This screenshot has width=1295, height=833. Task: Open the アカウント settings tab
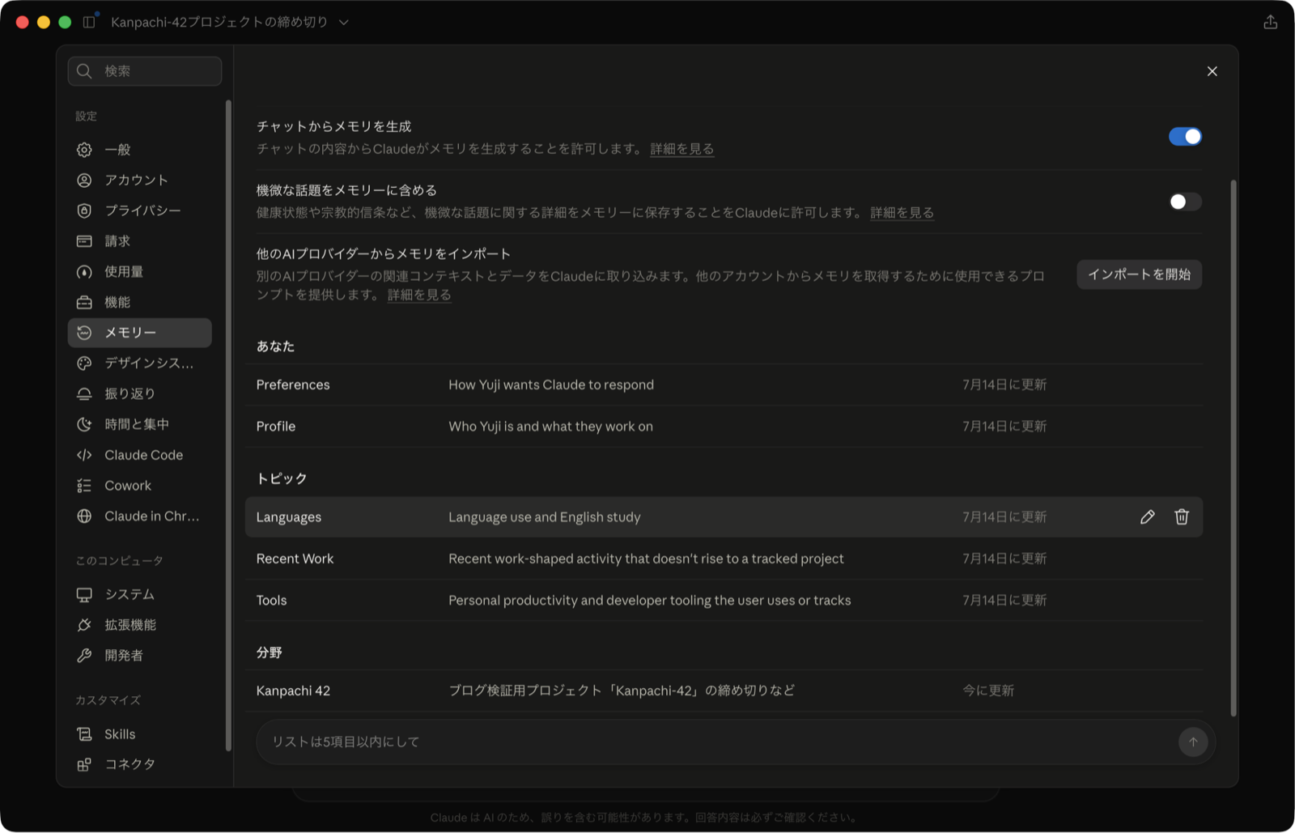[x=140, y=180]
